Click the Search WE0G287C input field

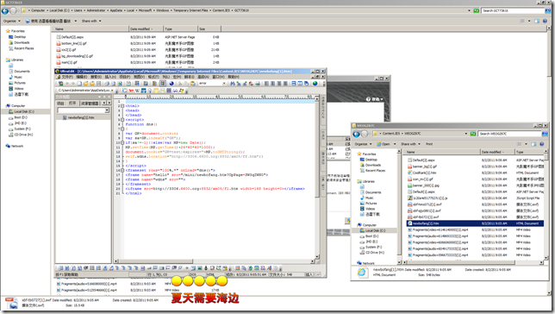click(509, 134)
